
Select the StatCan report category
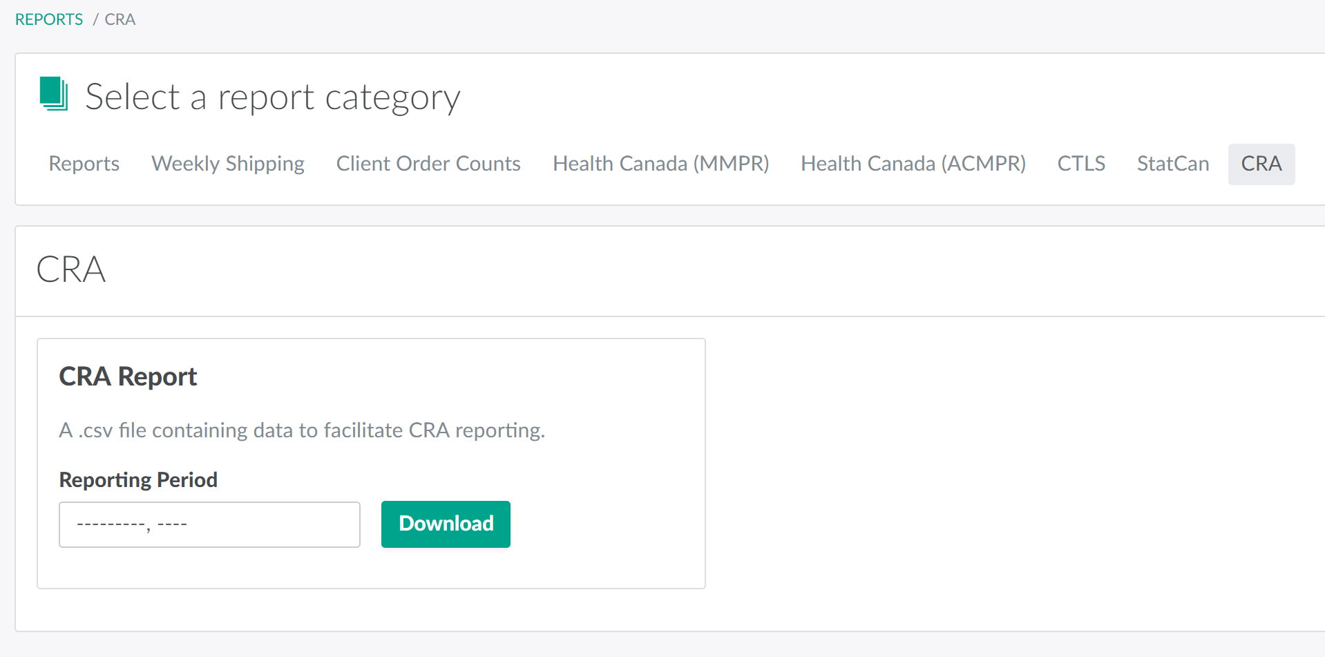[x=1172, y=164]
